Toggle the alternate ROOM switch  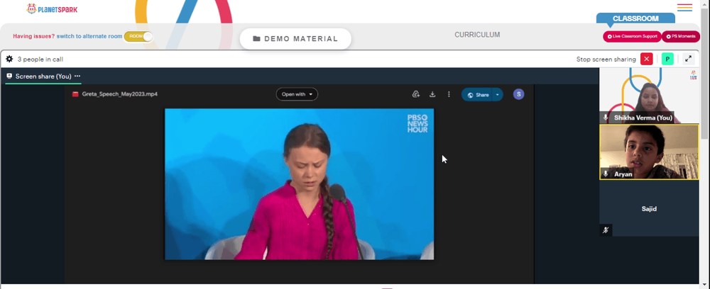click(x=138, y=36)
